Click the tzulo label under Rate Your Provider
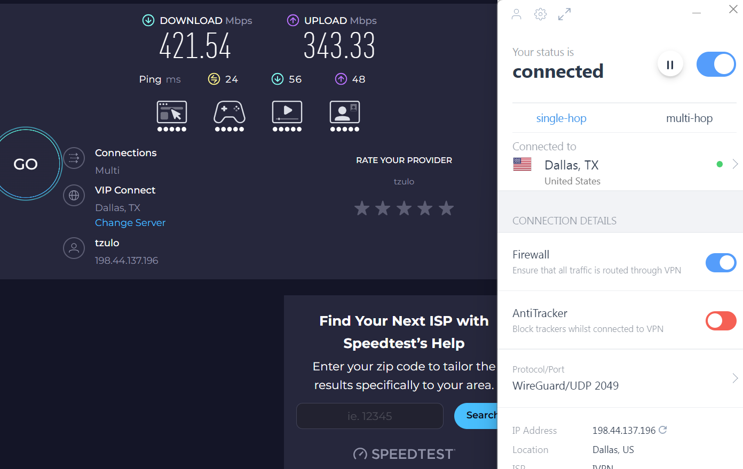Image resolution: width=743 pixels, height=469 pixels. click(404, 182)
